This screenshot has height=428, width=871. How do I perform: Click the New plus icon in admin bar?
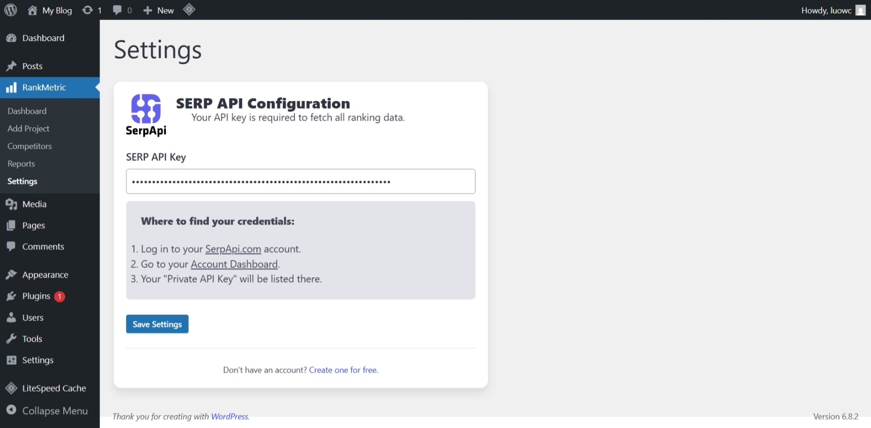(x=147, y=10)
